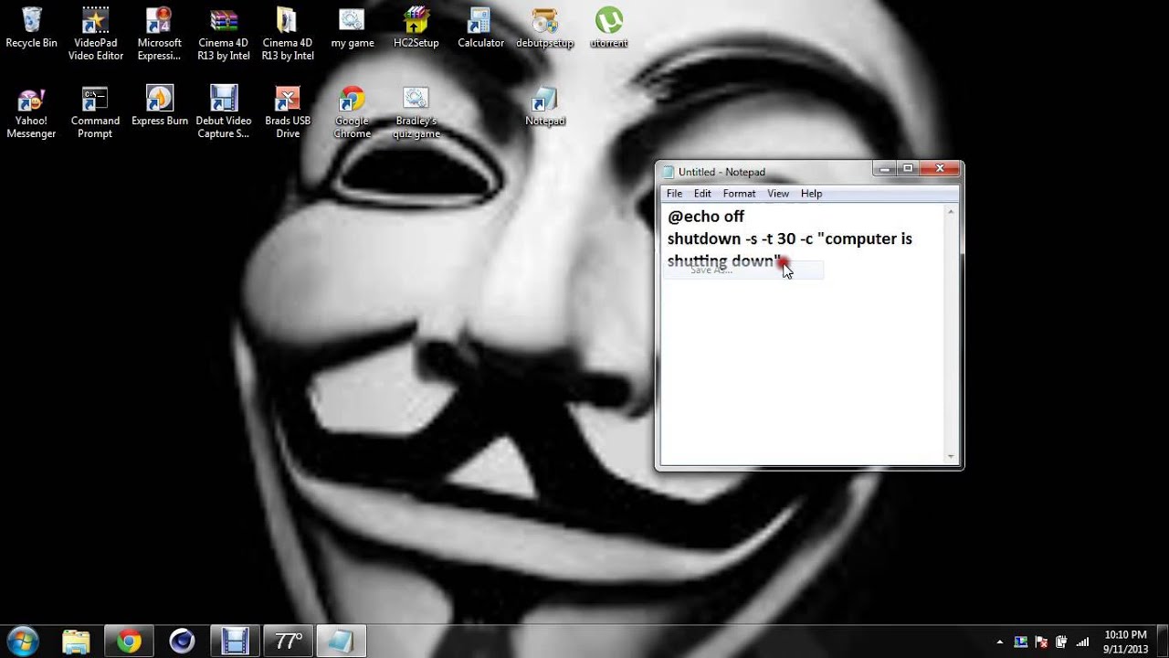The width and height of the screenshot is (1169, 658).
Task: Click the 'Untitled - Notepad' title bar
Action: pyautogui.click(x=764, y=172)
